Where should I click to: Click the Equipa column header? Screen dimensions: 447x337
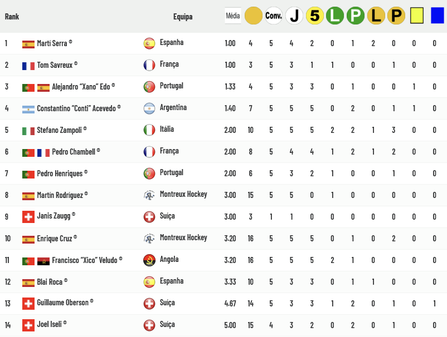[183, 17]
